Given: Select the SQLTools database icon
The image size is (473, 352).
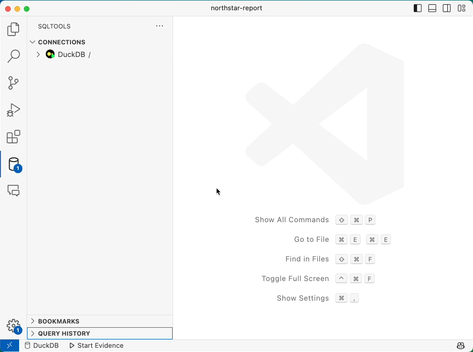Looking at the screenshot, I should click(14, 164).
